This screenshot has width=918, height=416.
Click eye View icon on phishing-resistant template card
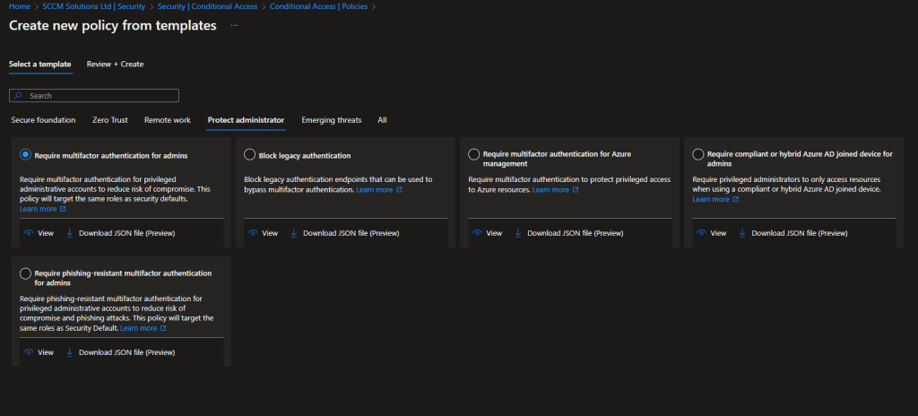[x=29, y=352]
